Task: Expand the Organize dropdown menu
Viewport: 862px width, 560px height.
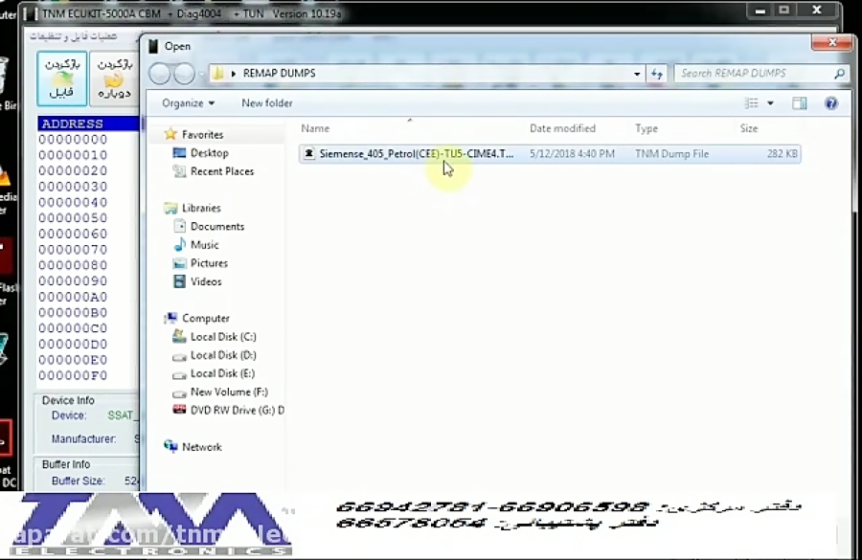Action: (x=188, y=103)
